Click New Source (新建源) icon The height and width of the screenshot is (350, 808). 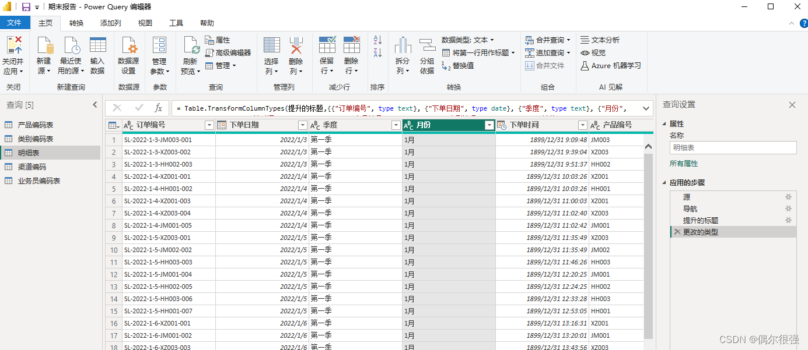[x=44, y=45]
